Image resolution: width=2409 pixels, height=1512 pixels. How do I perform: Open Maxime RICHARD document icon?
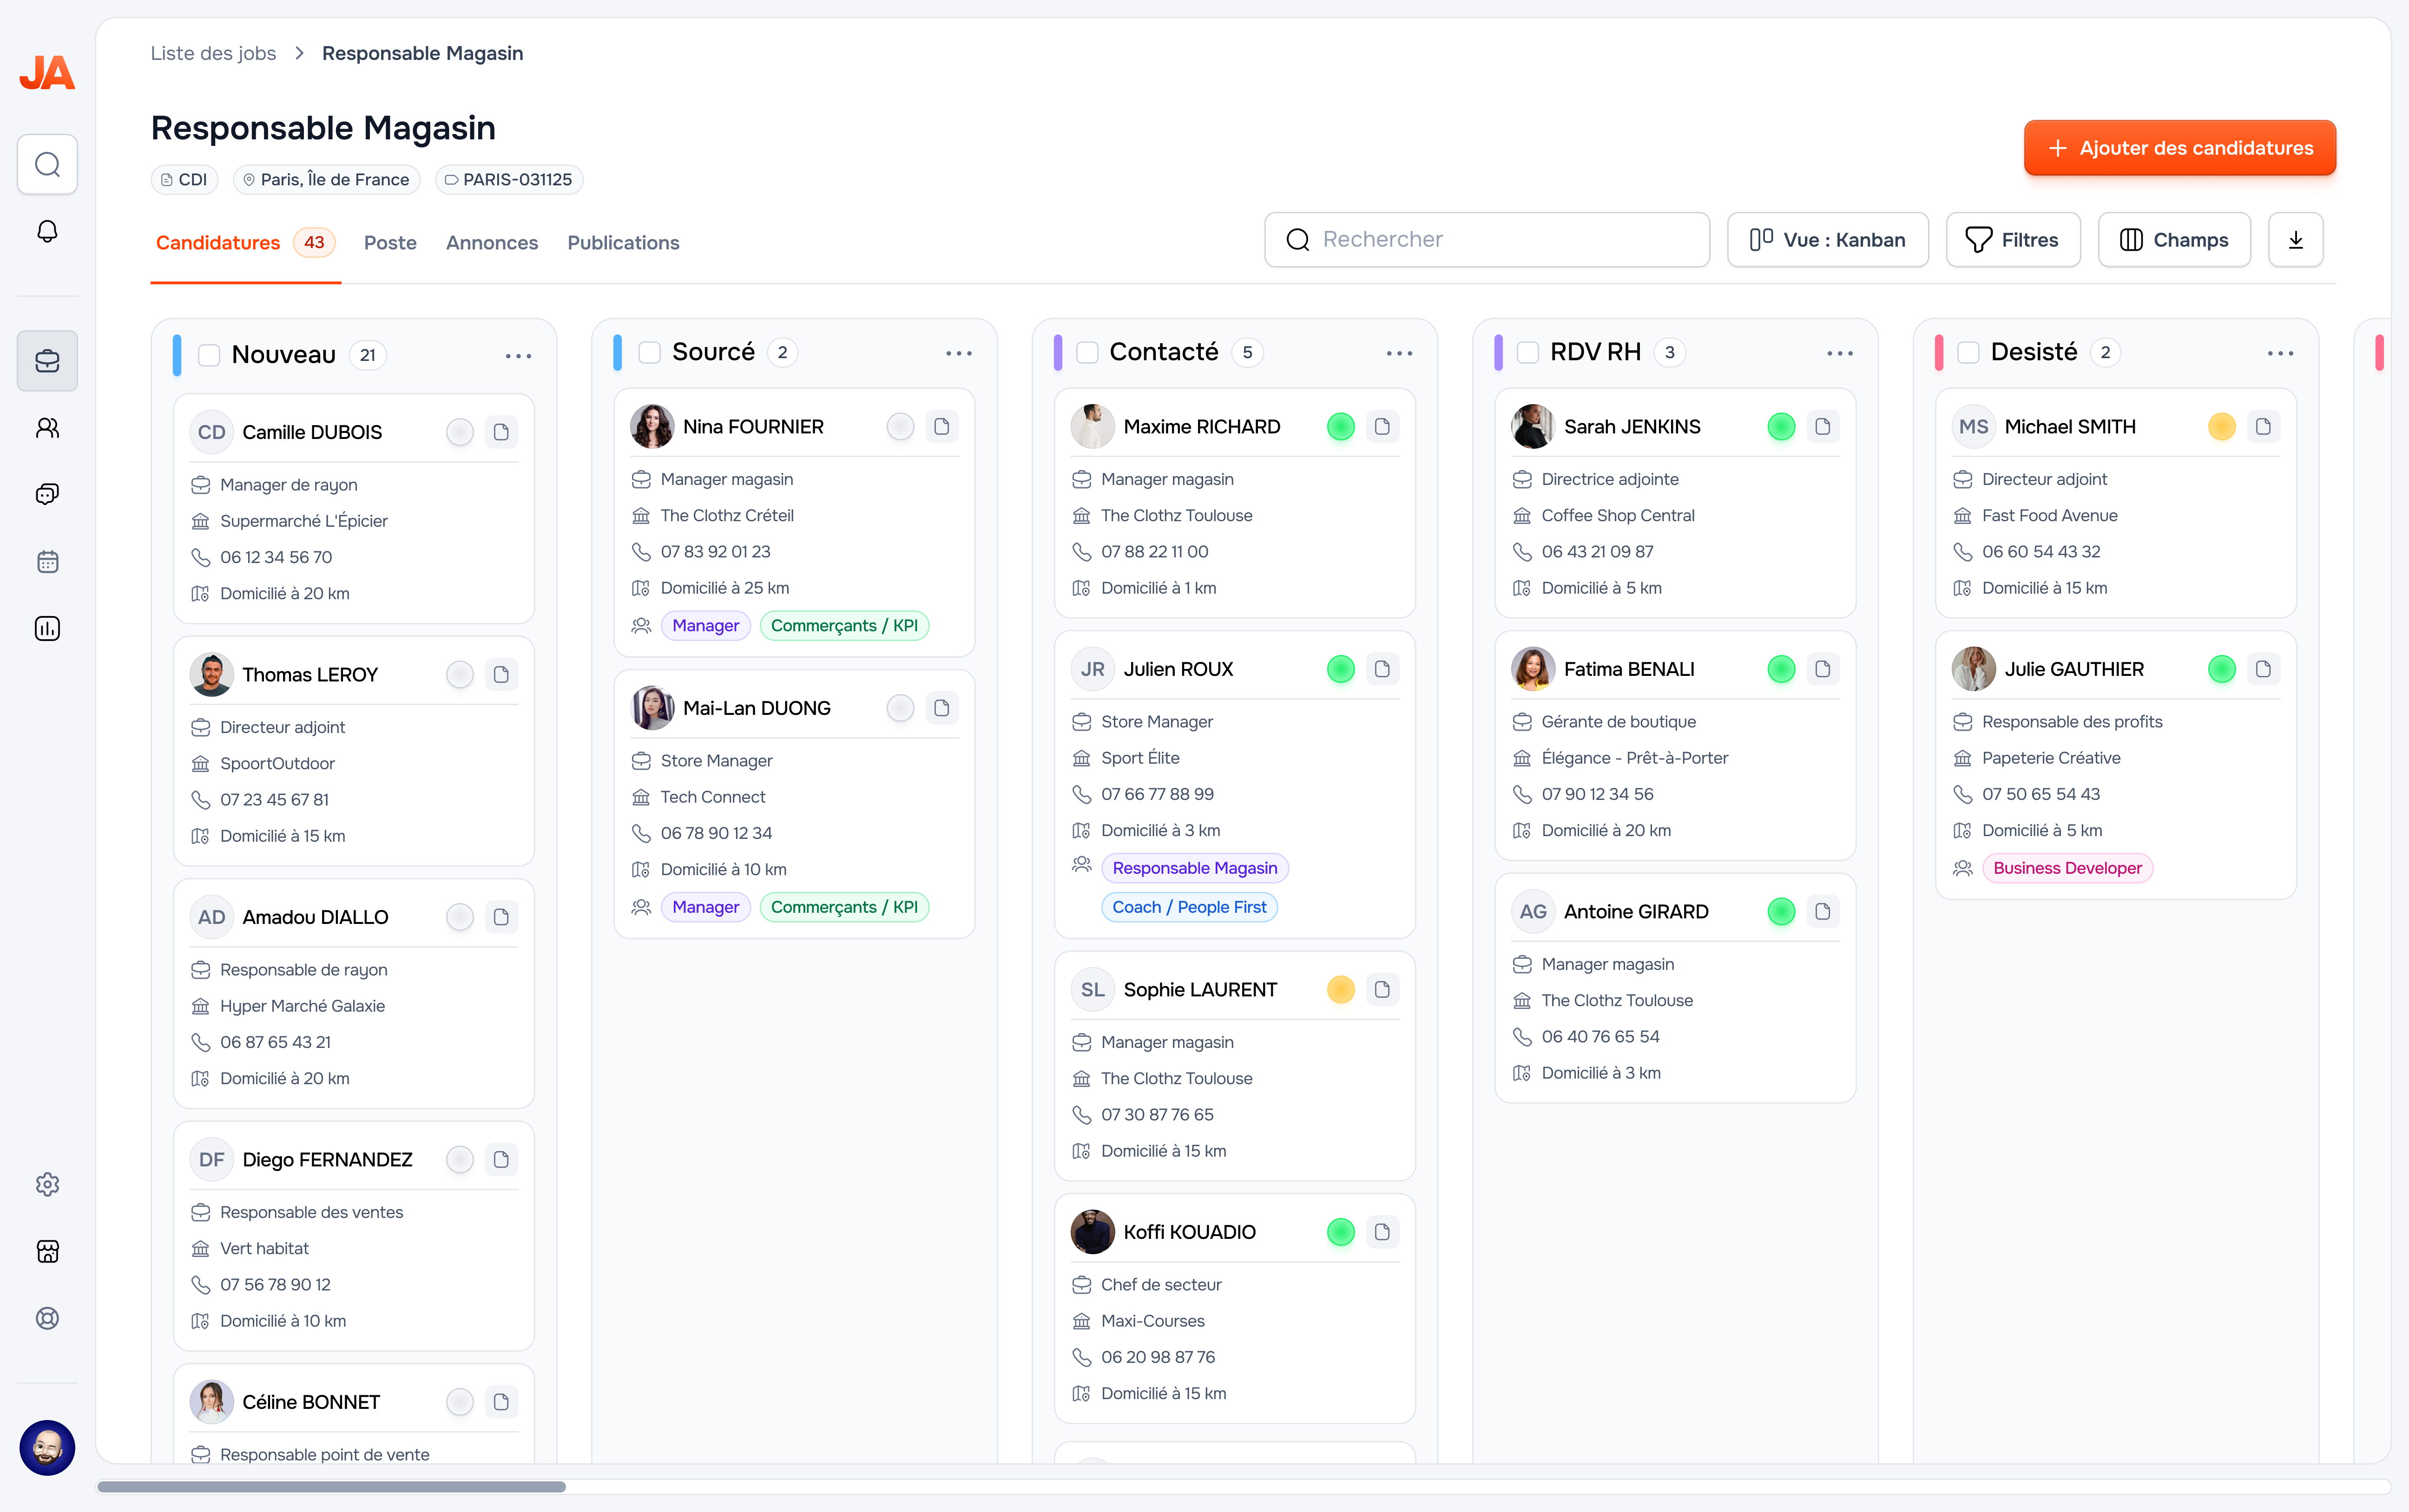(x=1382, y=427)
